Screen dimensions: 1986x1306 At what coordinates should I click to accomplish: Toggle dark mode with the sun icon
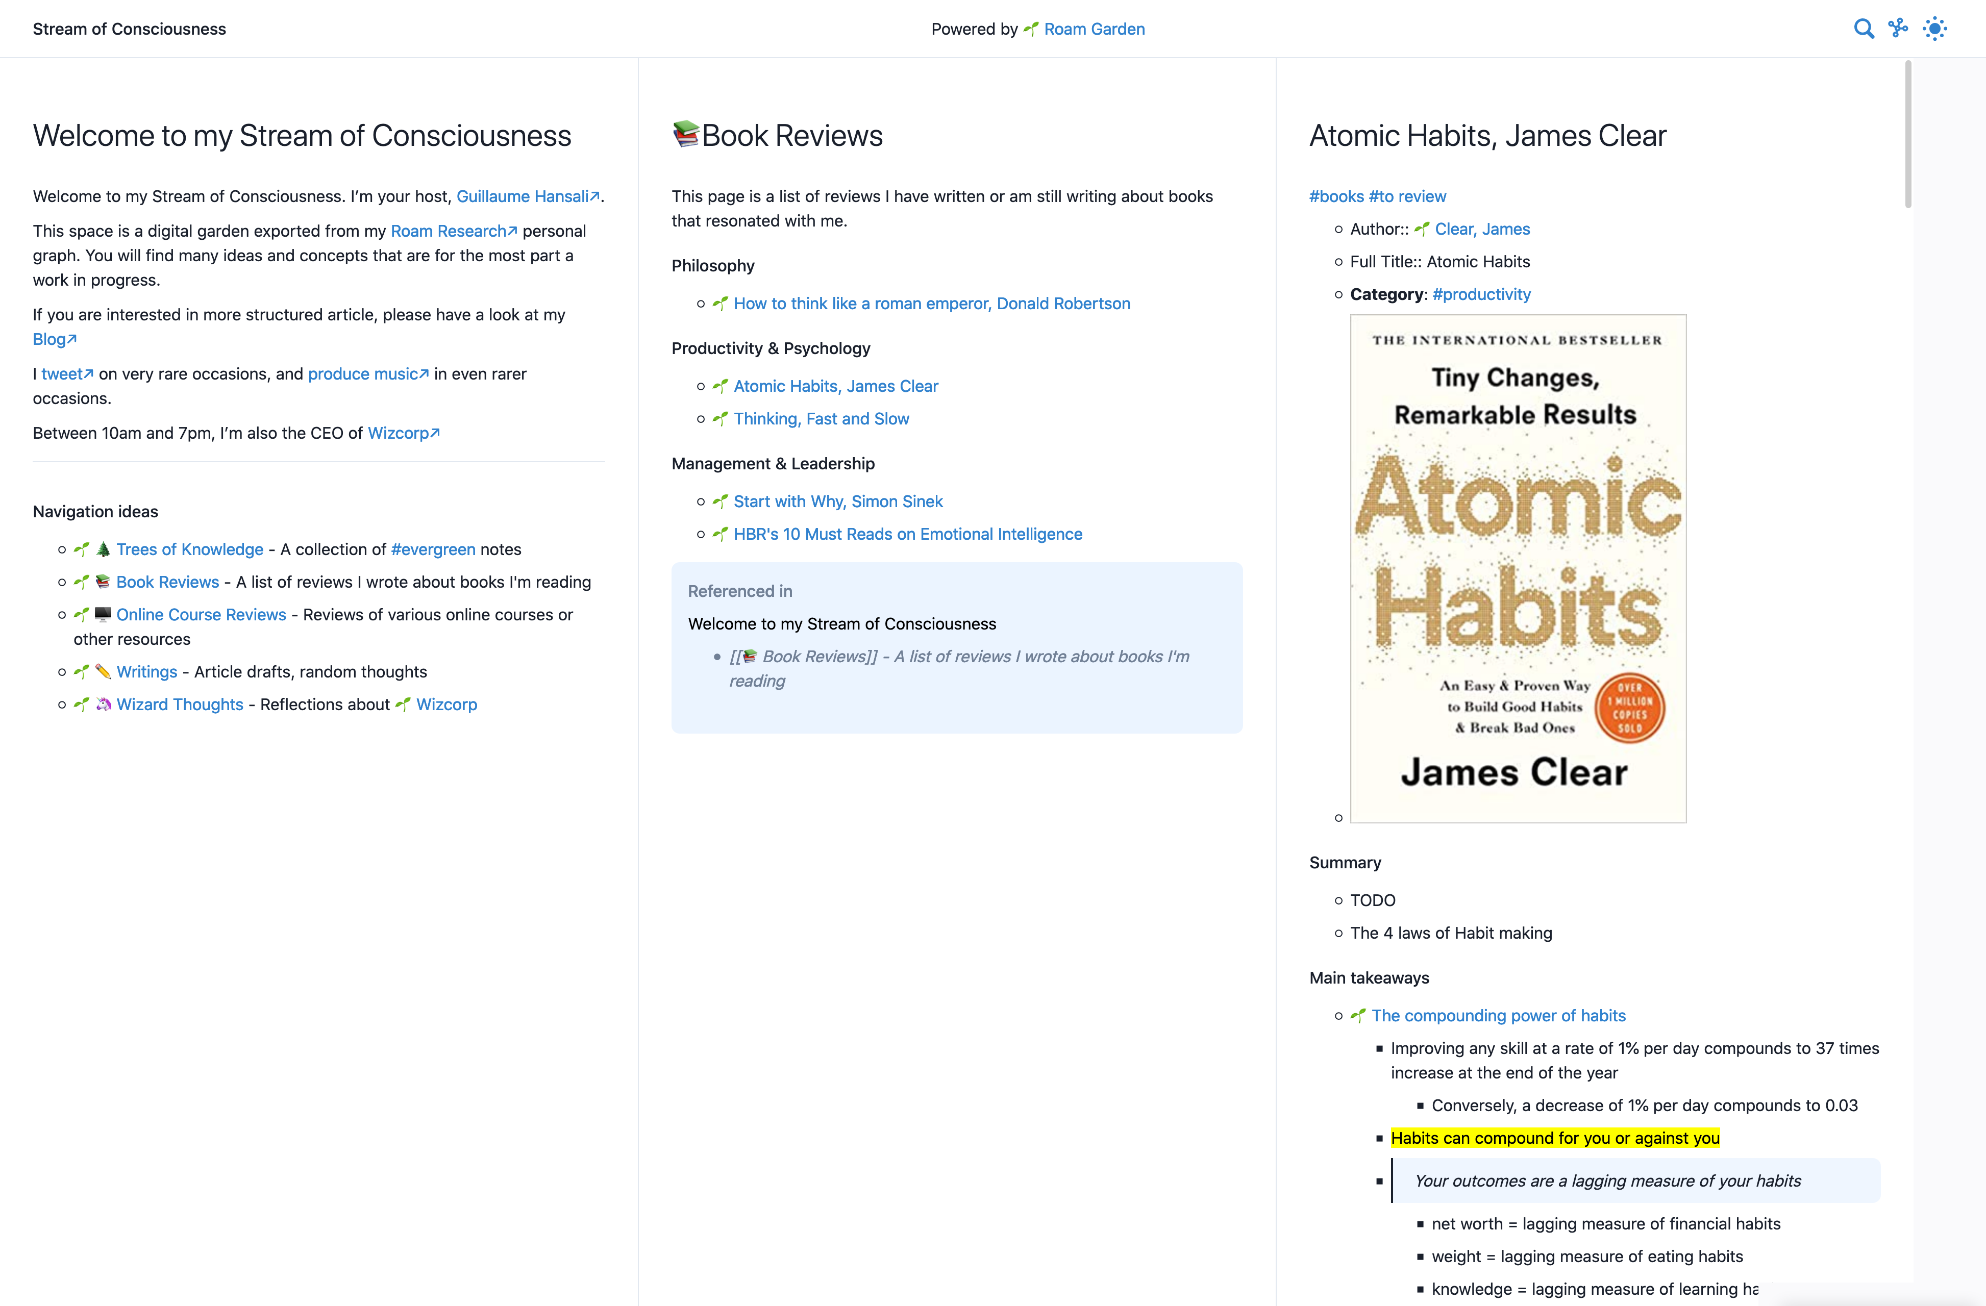point(1934,29)
